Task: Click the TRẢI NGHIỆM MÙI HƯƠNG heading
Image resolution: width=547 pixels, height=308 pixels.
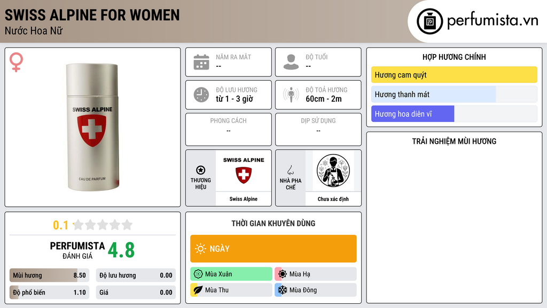Action: click(454, 141)
